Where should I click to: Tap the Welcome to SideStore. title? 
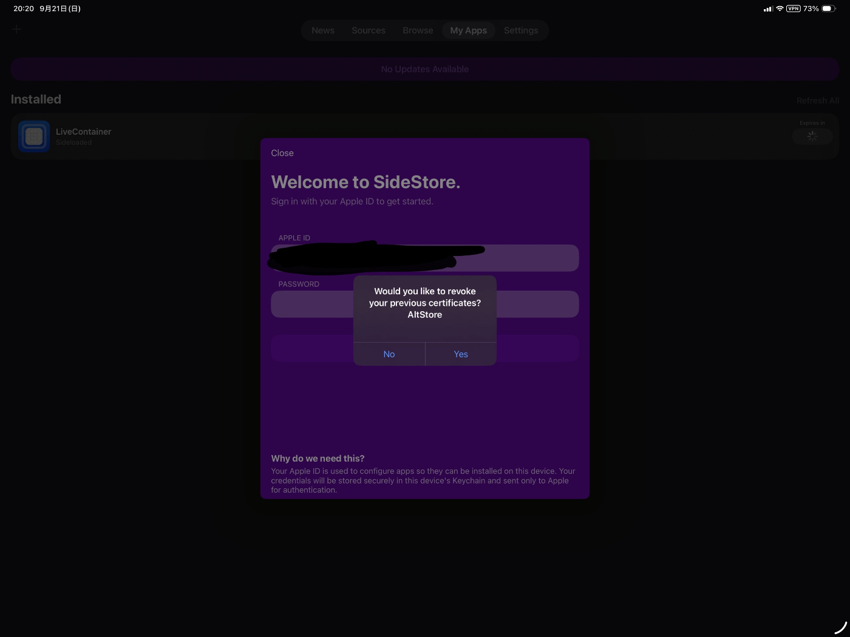[365, 182]
